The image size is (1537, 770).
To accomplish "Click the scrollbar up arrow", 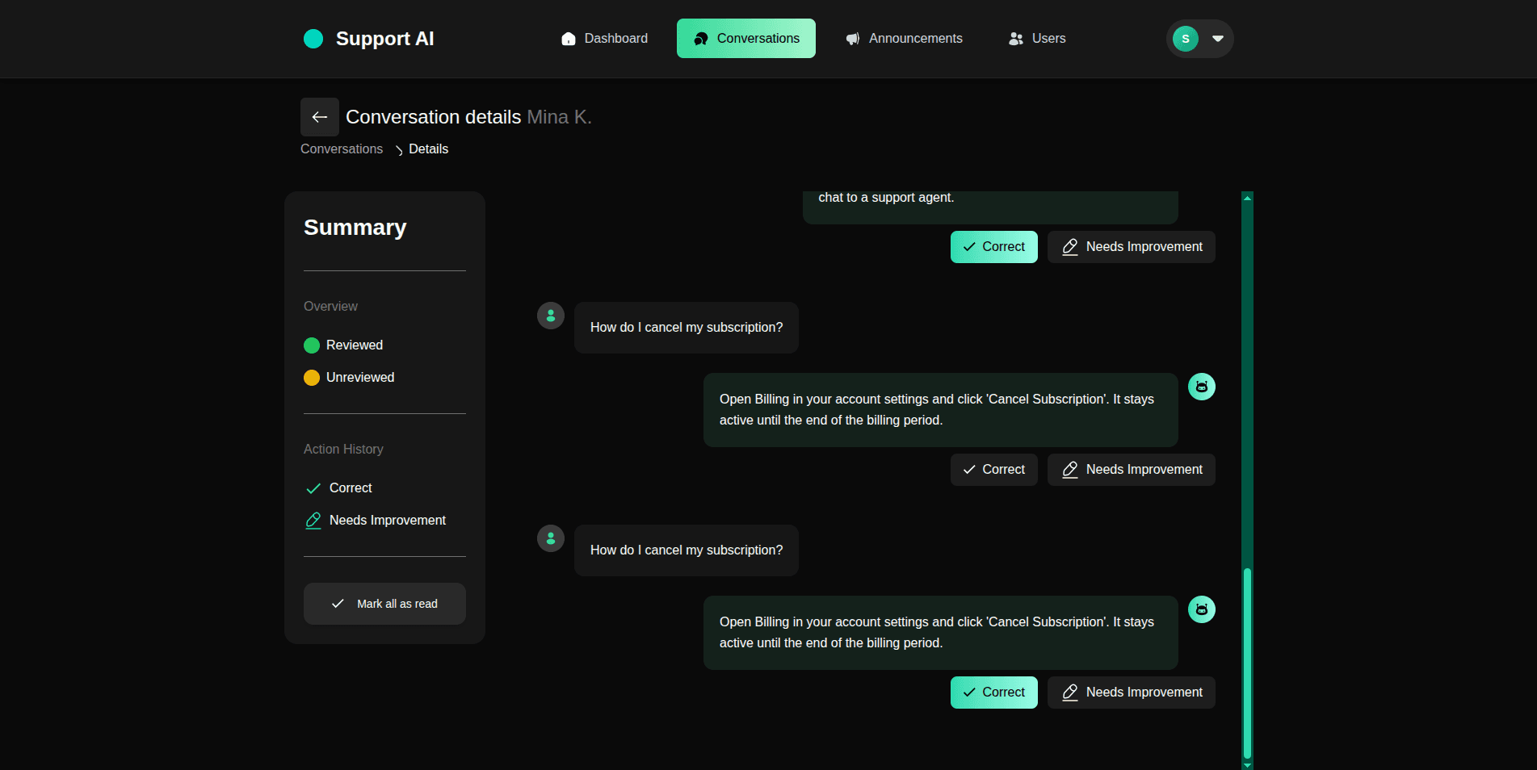I will click(1247, 197).
